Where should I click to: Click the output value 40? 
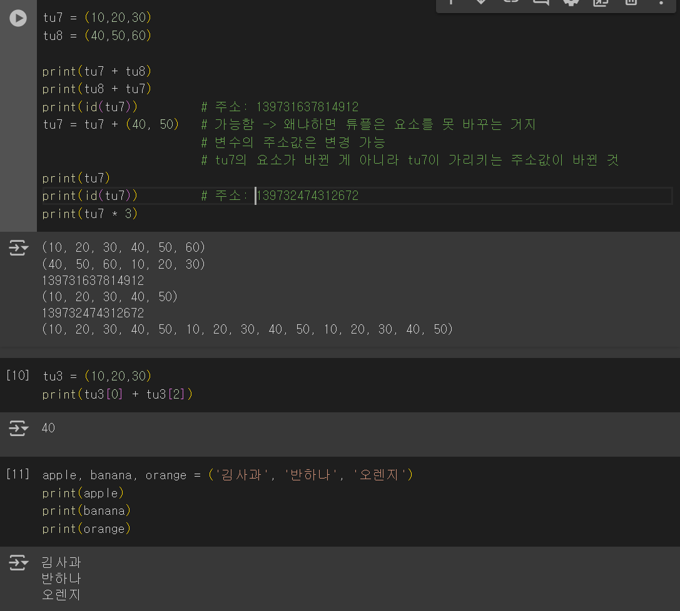point(49,428)
